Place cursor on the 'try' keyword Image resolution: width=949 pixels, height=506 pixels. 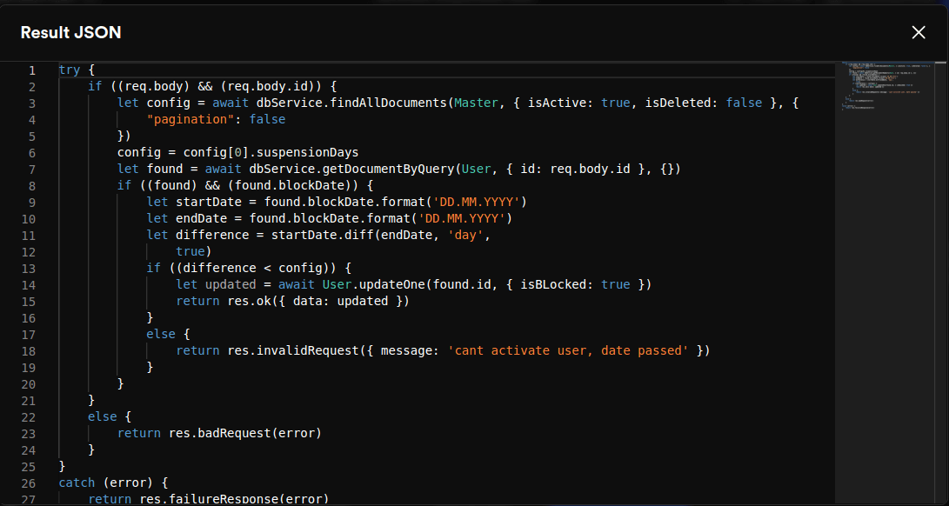click(70, 70)
